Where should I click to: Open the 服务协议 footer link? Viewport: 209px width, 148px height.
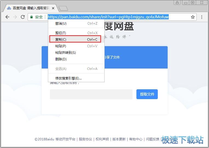(85, 139)
